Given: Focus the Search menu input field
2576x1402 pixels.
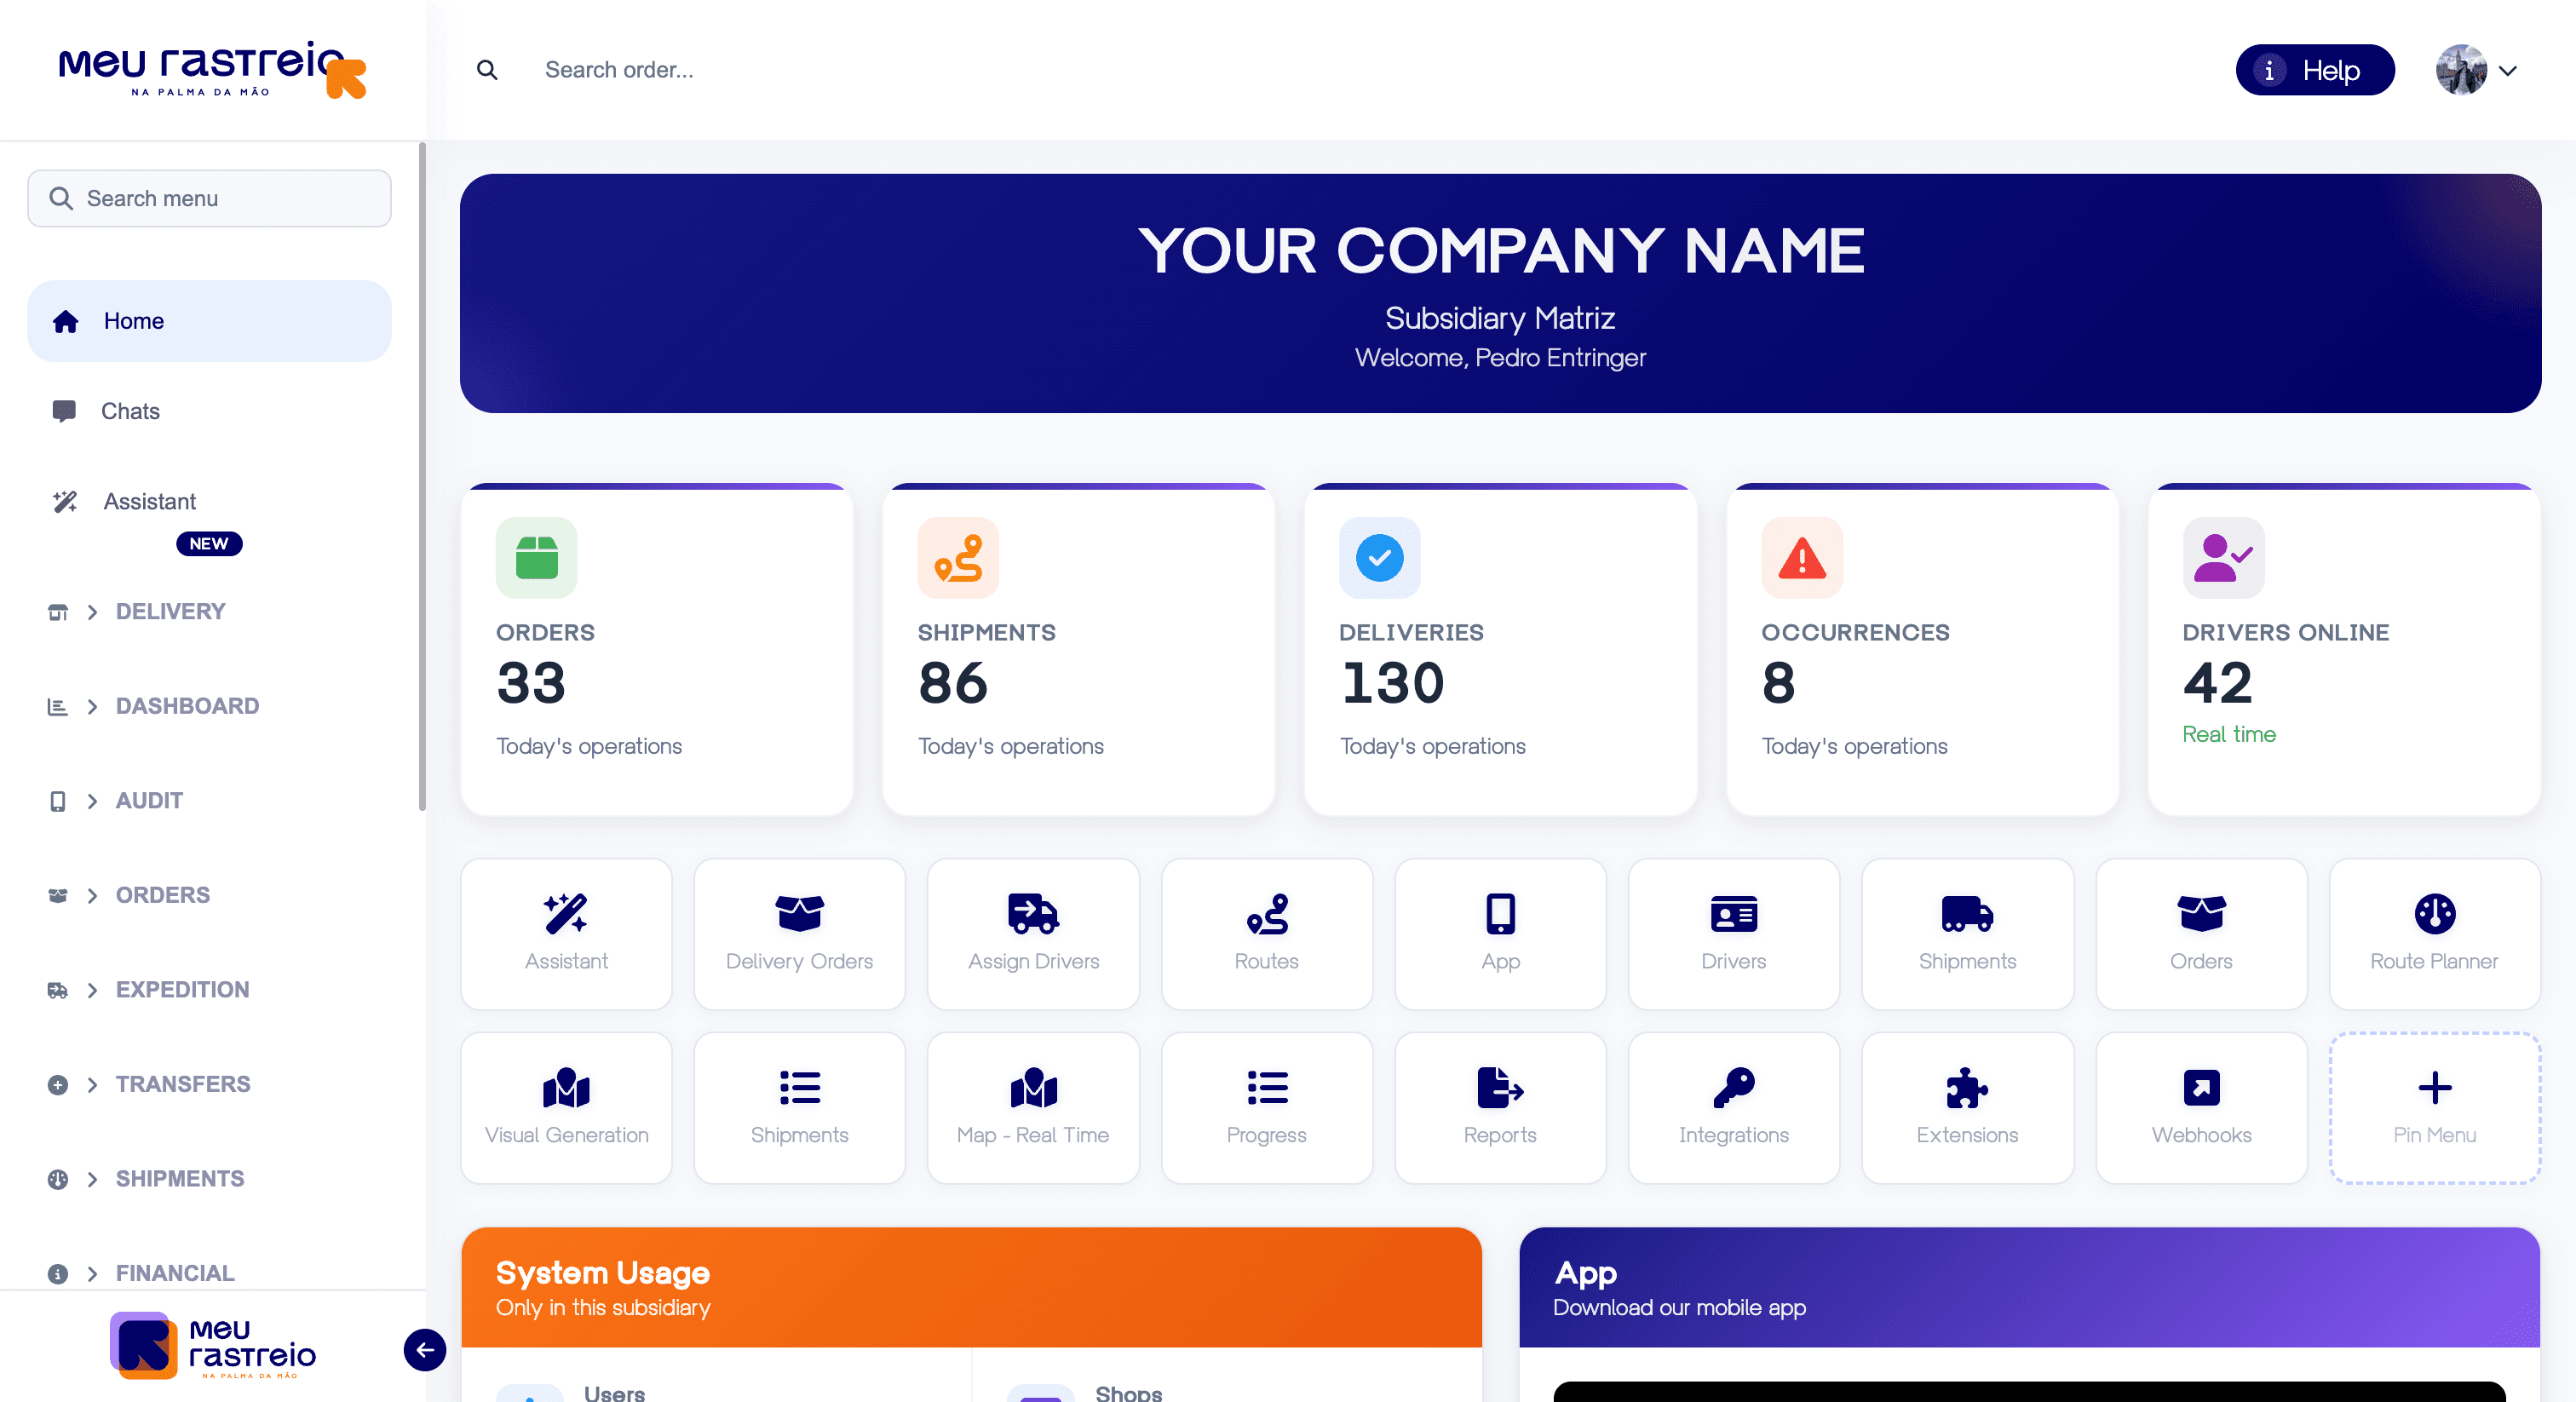Looking at the screenshot, I should click(210, 198).
